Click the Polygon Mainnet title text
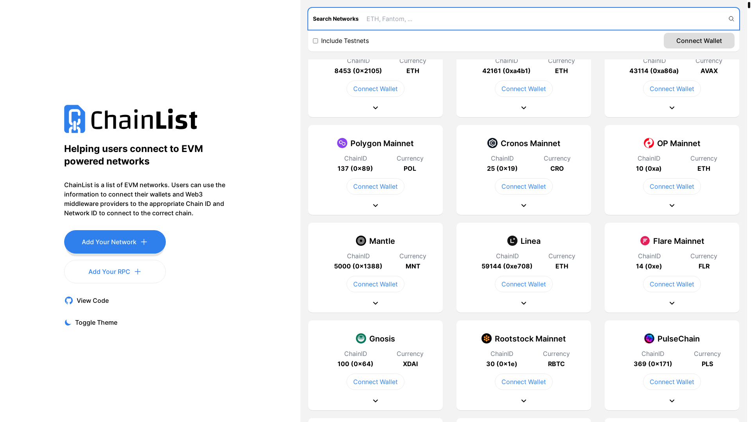751x422 pixels. (382, 143)
